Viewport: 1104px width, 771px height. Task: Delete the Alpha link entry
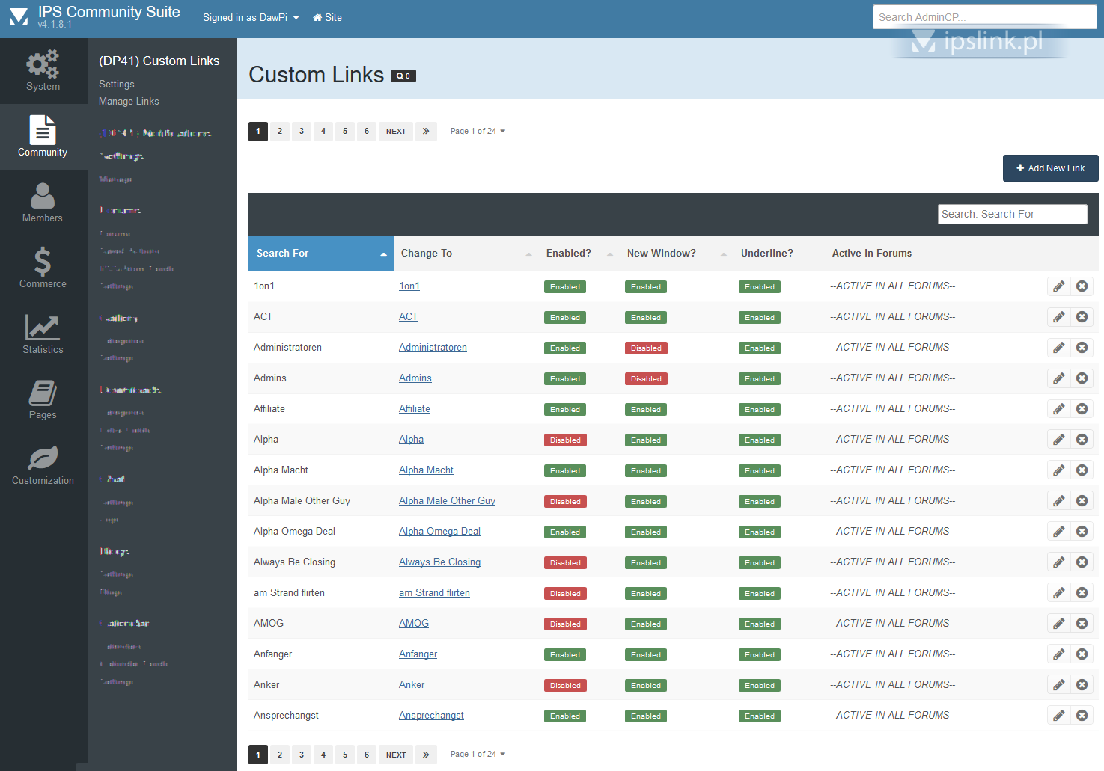tap(1082, 440)
